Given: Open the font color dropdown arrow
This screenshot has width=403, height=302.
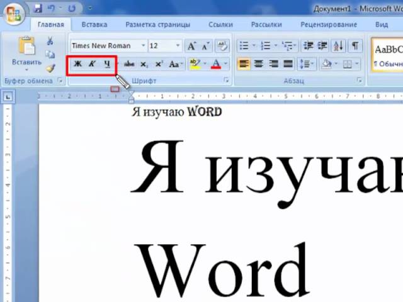Looking at the screenshot, I should (x=225, y=64).
